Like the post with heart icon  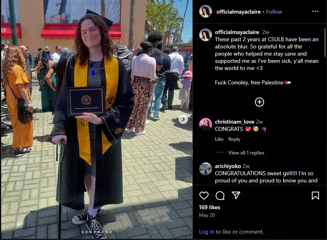[x=204, y=196]
